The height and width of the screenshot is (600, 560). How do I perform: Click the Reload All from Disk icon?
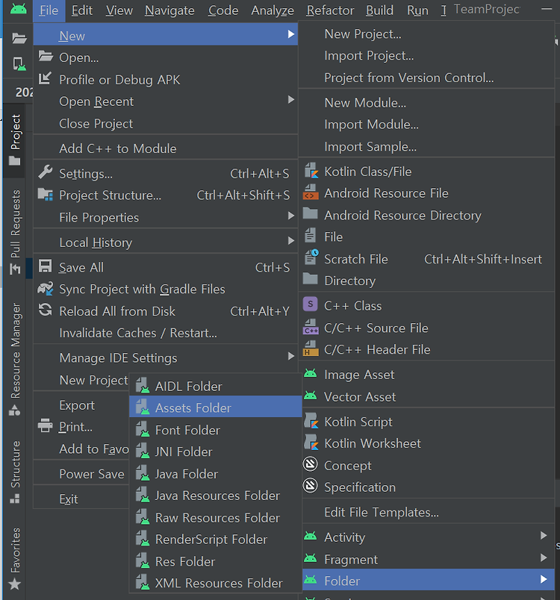[x=45, y=310]
